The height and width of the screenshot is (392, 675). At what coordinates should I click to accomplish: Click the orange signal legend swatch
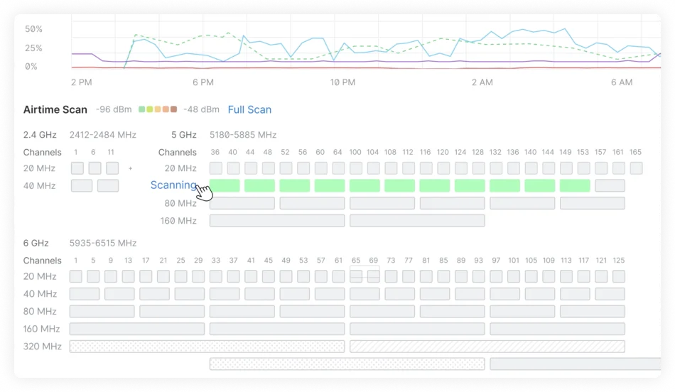click(x=166, y=109)
